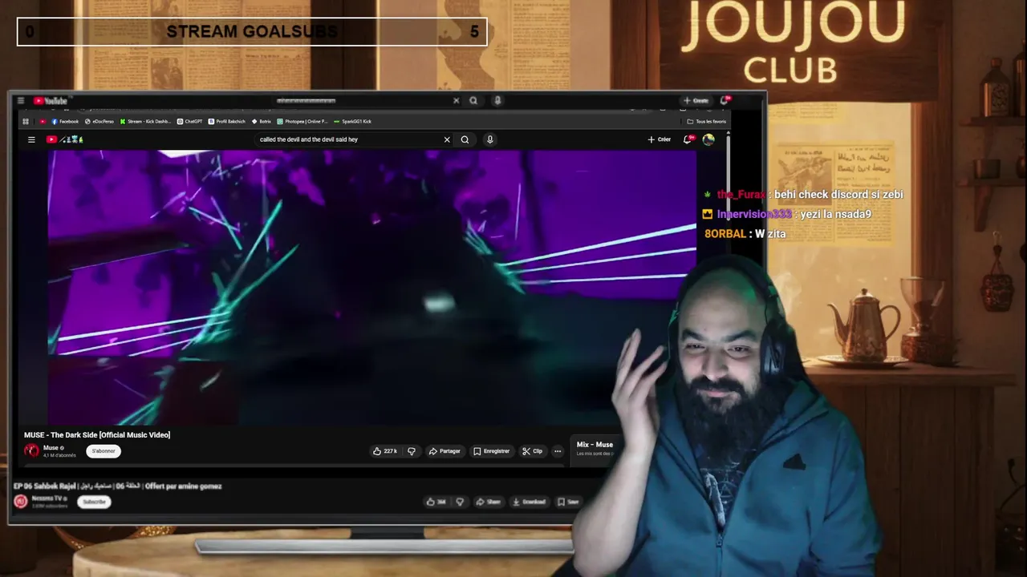Viewport: 1027px width, 577px height.
Task: Click chat username 8ORBAL
Action: tap(726, 234)
